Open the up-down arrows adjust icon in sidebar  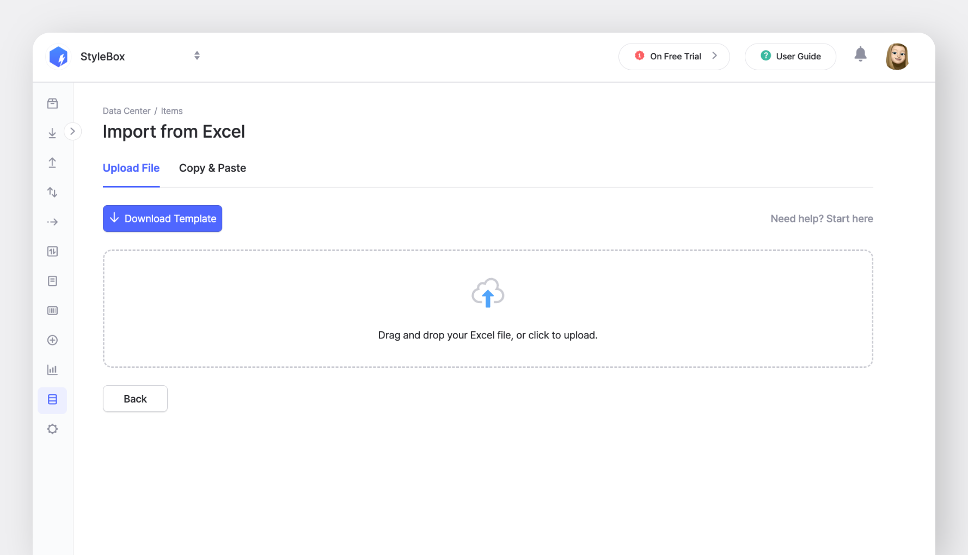pyautogui.click(x=52, y=192)
